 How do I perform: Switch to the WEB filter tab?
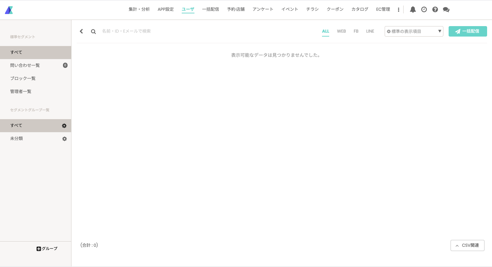[341, 31]
